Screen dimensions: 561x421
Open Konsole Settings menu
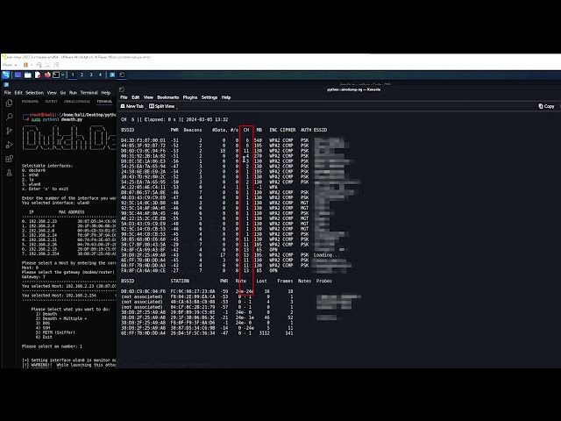[x=209, y=97]
